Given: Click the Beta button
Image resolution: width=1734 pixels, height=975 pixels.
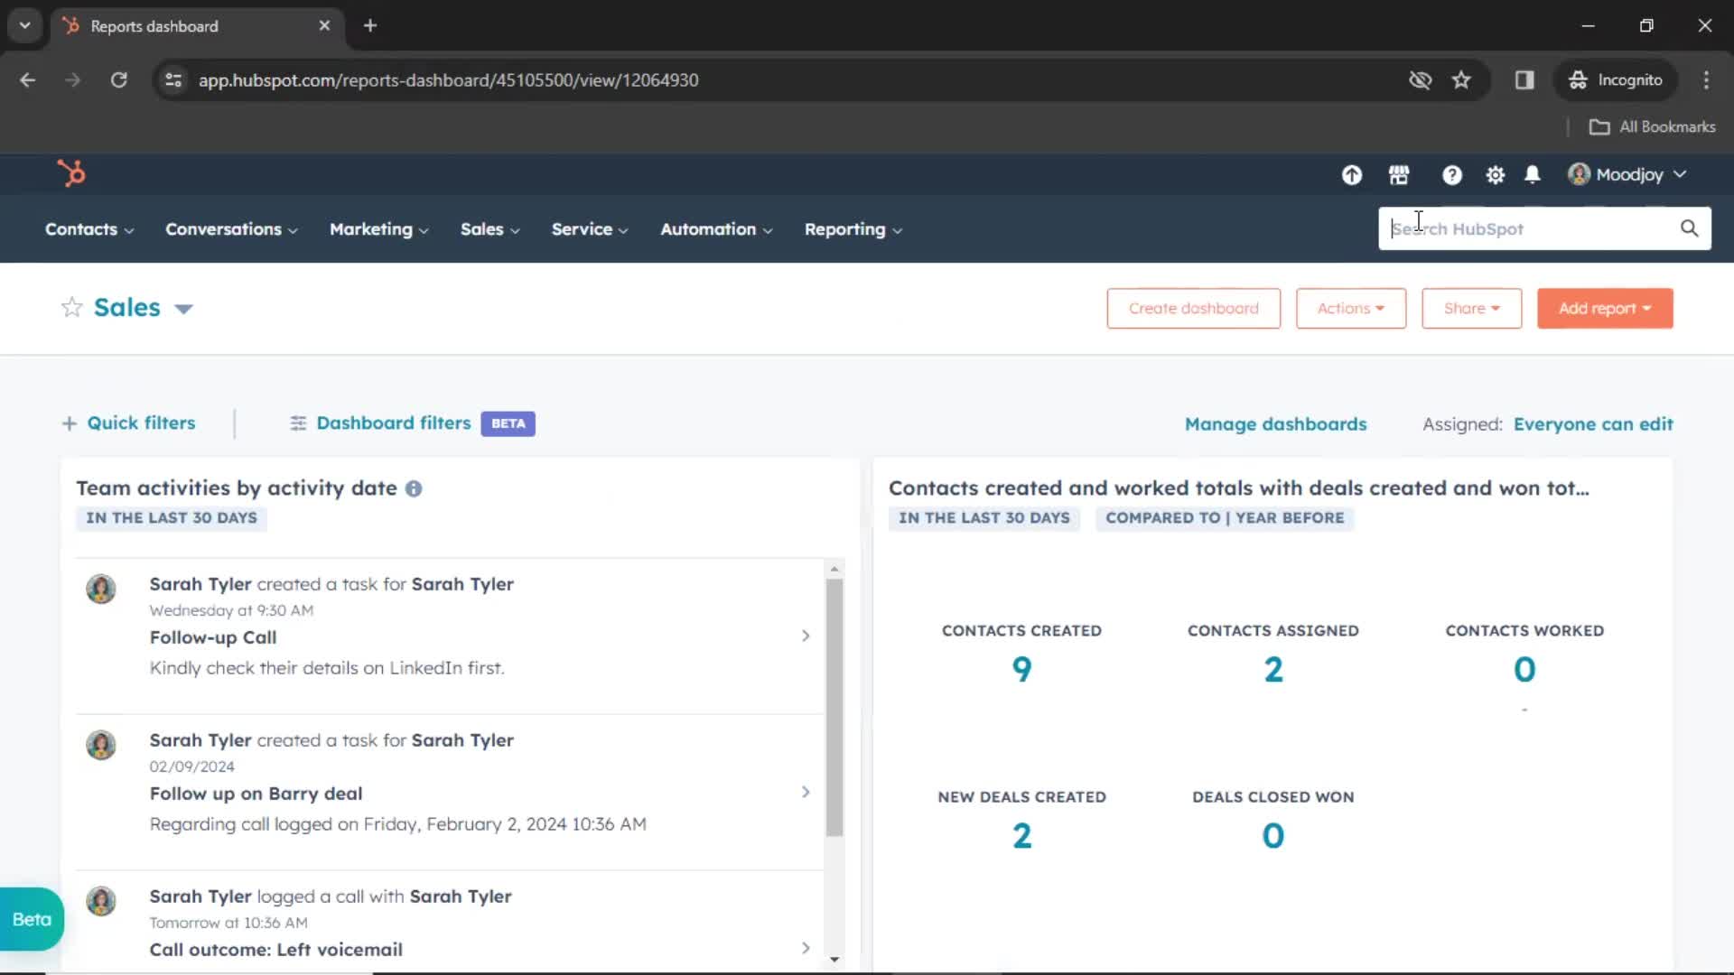Looking at the screenshot, I should click(x=32, y=919).
